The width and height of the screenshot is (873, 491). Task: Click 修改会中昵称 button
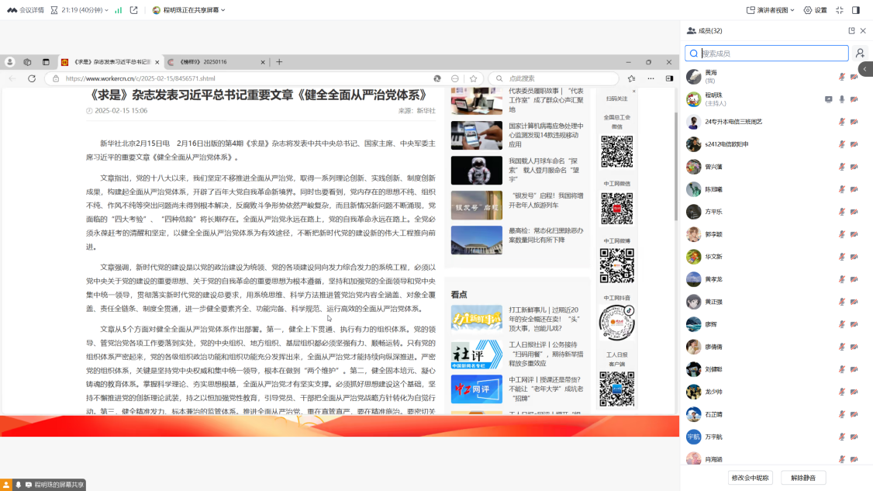750,478
